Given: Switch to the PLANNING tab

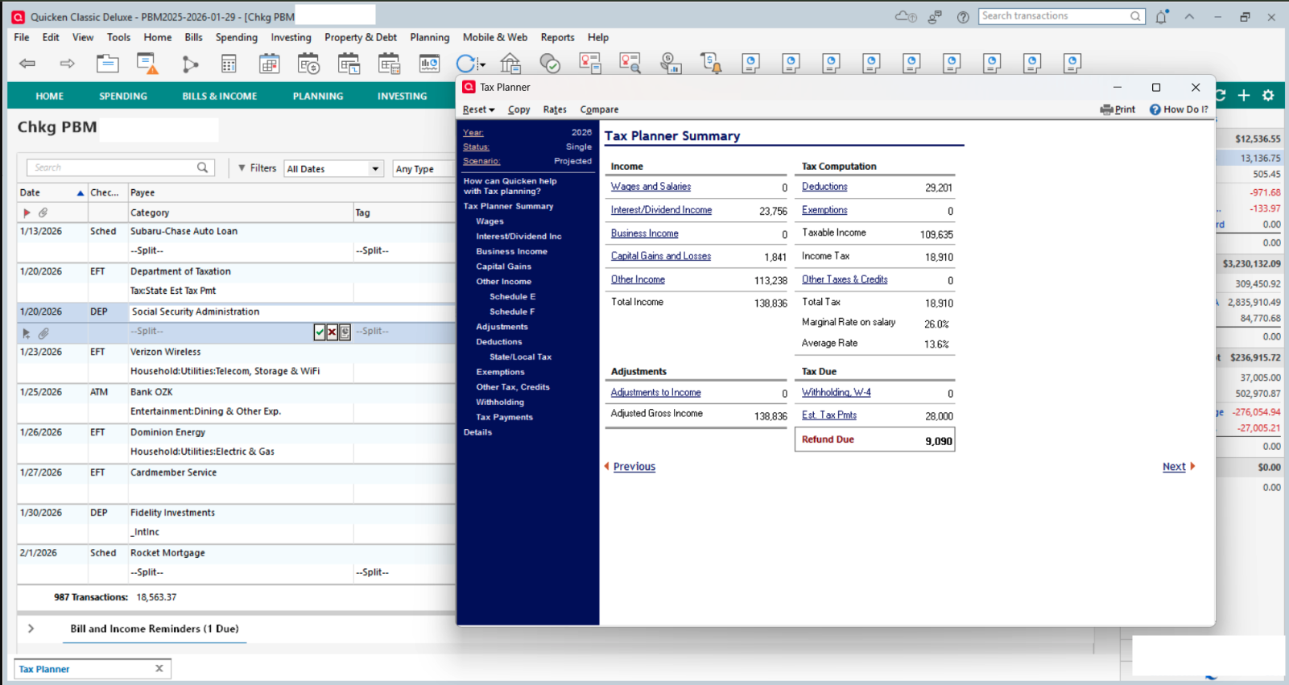Looking at the screenshot, I should point(318,96).
